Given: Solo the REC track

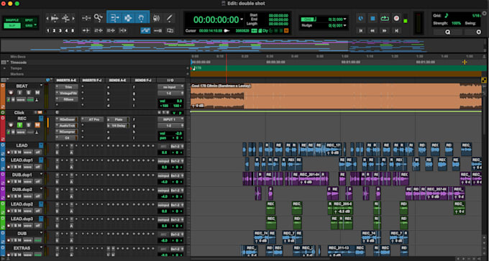Looking at the screenshot, I should [29, 125].
